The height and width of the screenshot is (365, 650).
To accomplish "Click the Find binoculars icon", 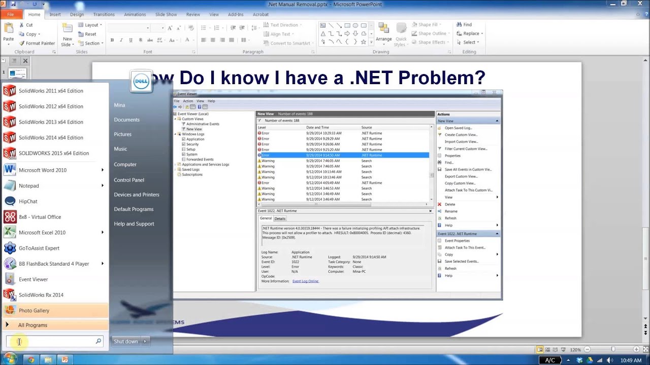I will [x=459, y=24].
